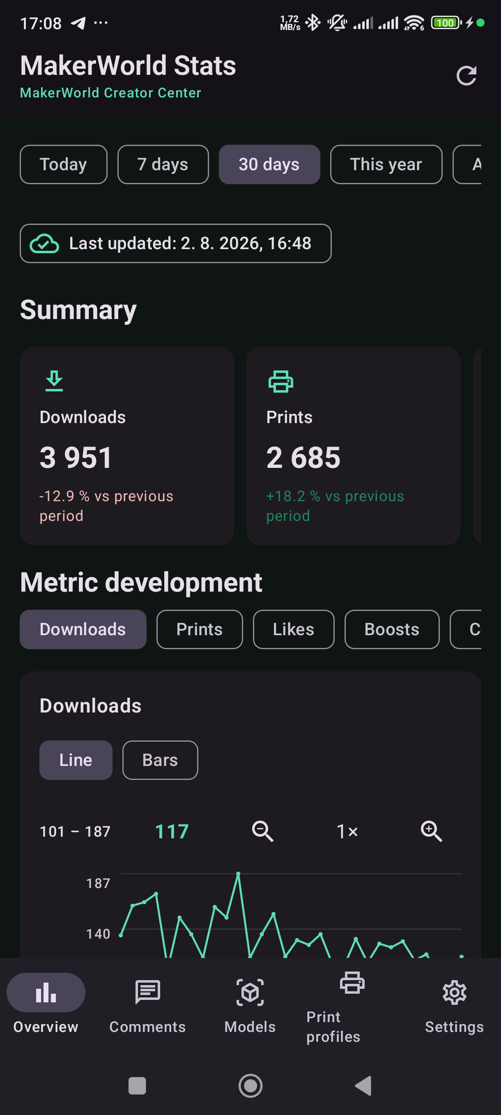Screen dimensions: 501x1115
Task: Zoom in the chart with plus magnifier
Action: point(431,831)
